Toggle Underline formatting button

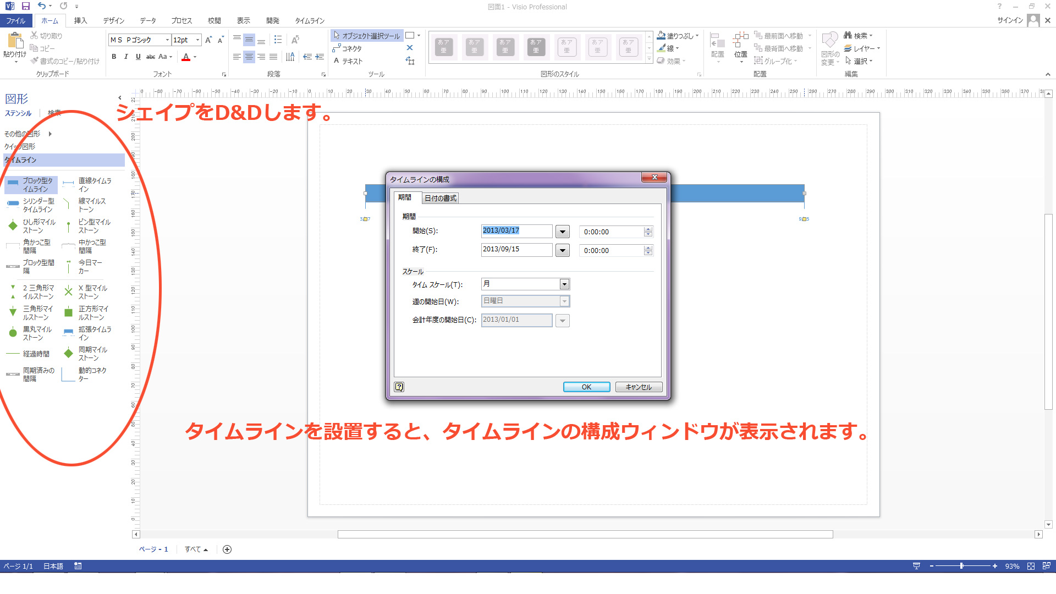coord(138,57)
